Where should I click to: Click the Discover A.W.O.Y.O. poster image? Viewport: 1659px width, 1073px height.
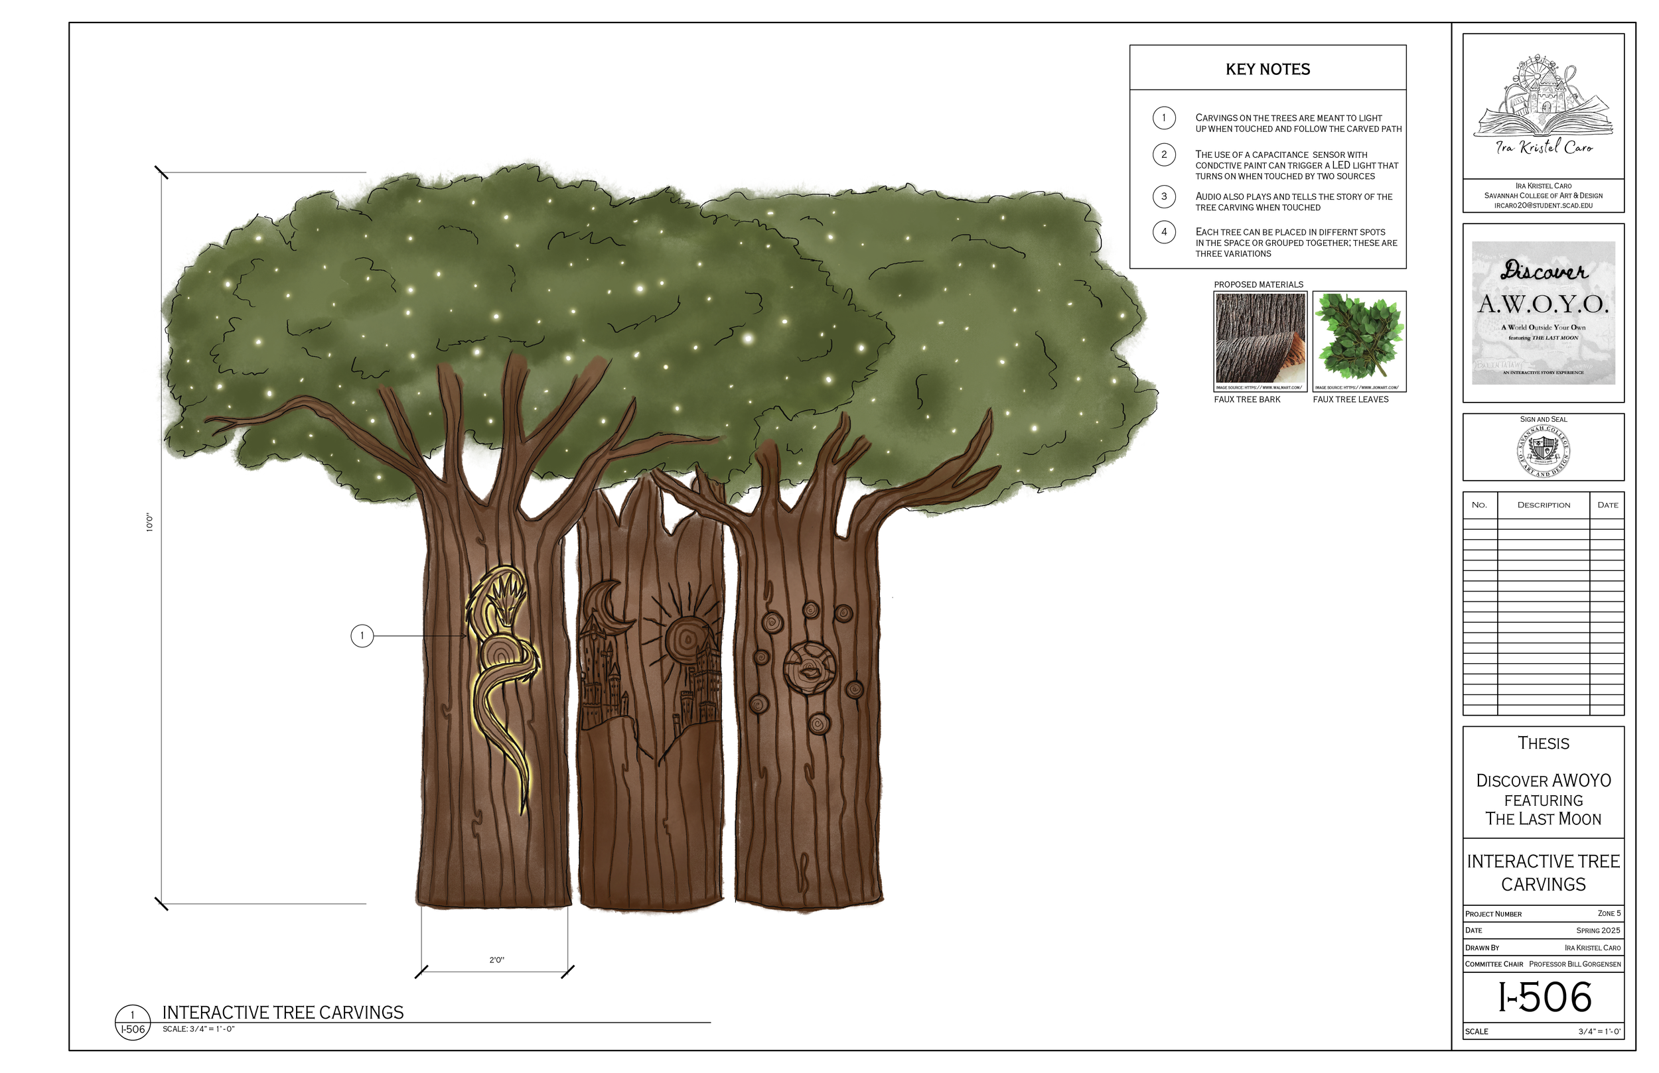[1544, 313]
